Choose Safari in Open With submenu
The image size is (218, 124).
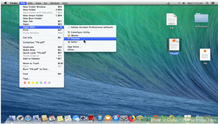(74, 42)
